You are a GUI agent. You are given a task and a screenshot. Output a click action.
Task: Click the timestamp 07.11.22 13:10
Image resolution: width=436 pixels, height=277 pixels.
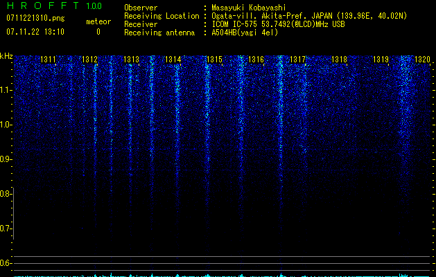[x=35, y=32]
